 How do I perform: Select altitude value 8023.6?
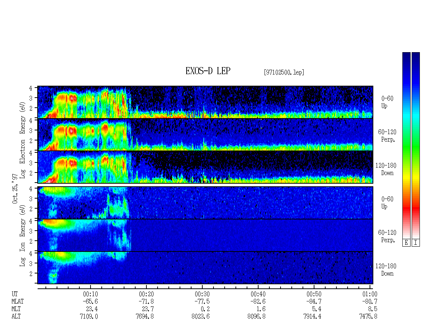200,317
